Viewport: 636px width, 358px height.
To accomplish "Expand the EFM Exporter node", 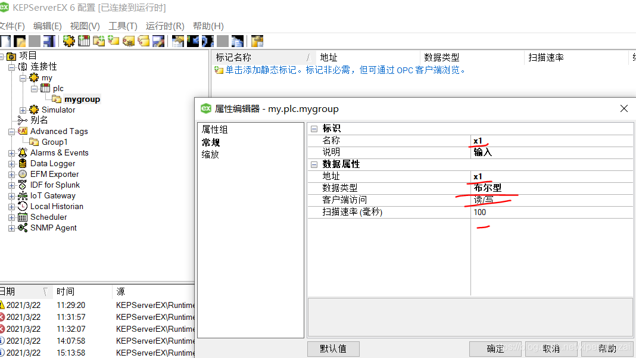I will 12,175.
